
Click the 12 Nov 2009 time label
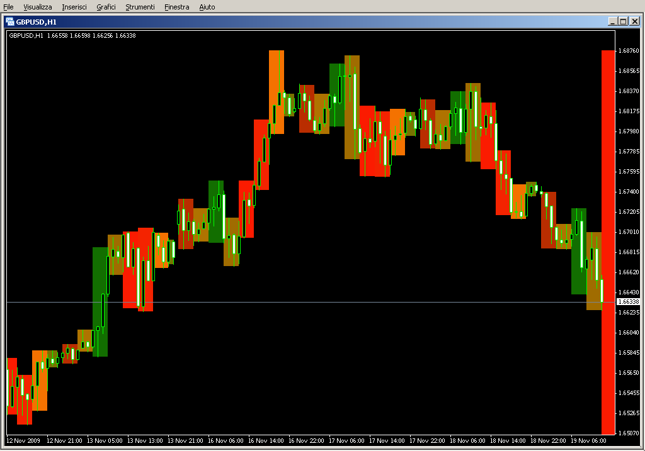[x=23, y=441]
